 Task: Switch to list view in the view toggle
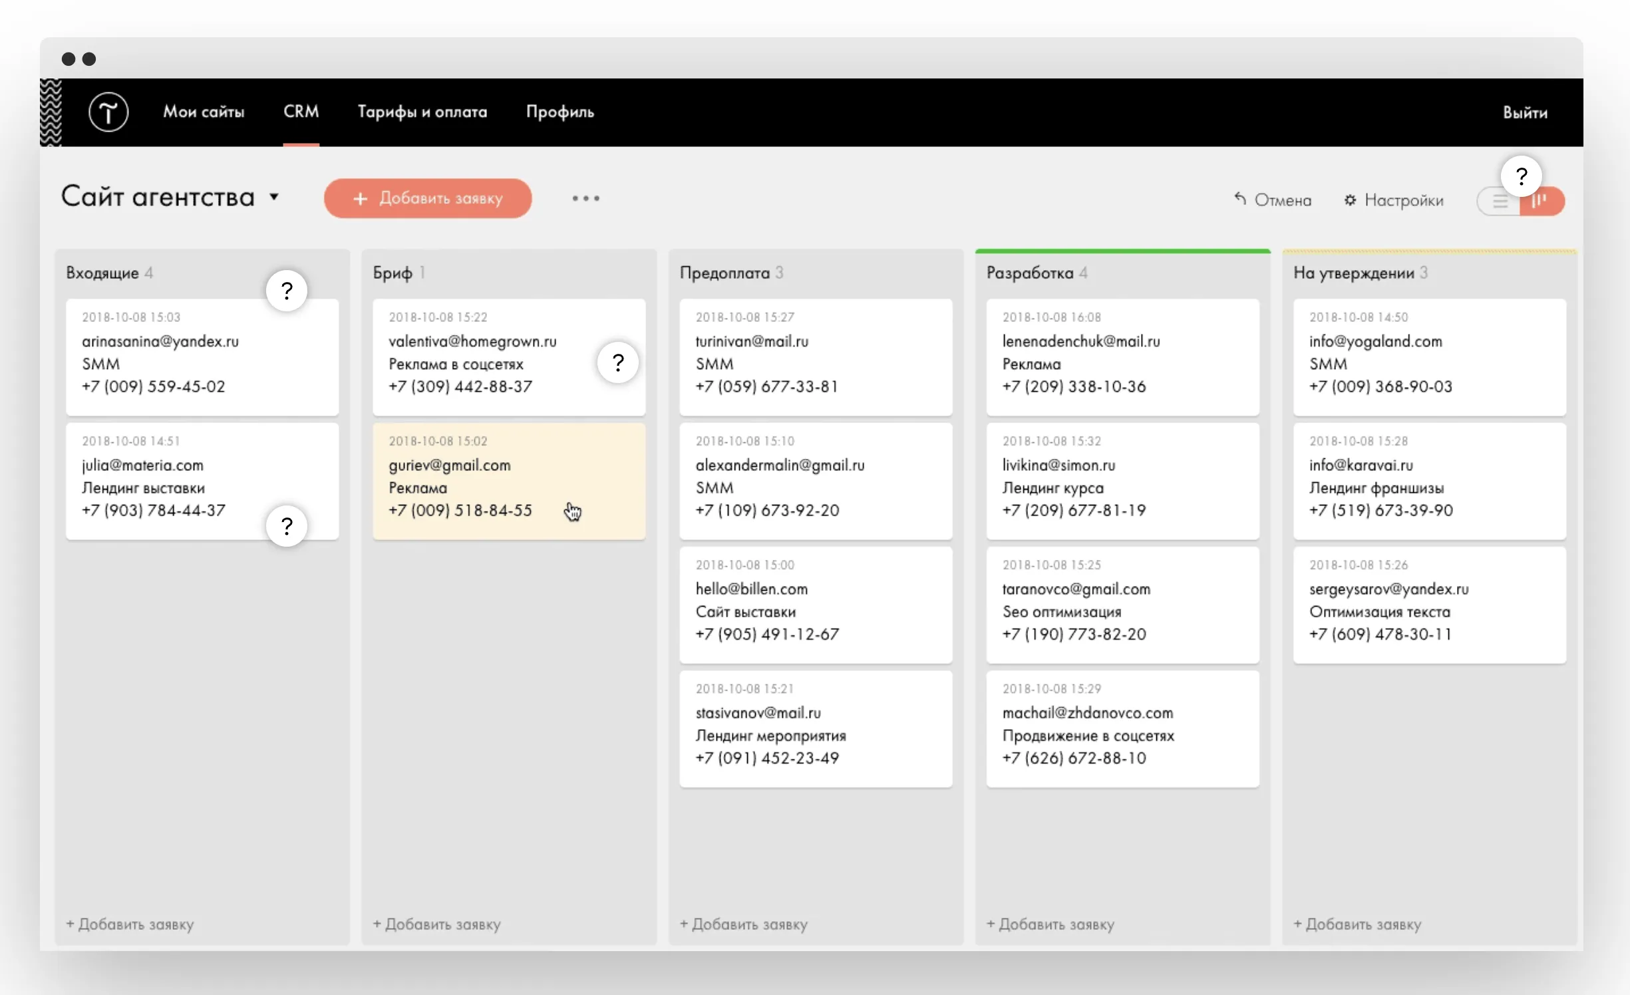click(1500, 201)
